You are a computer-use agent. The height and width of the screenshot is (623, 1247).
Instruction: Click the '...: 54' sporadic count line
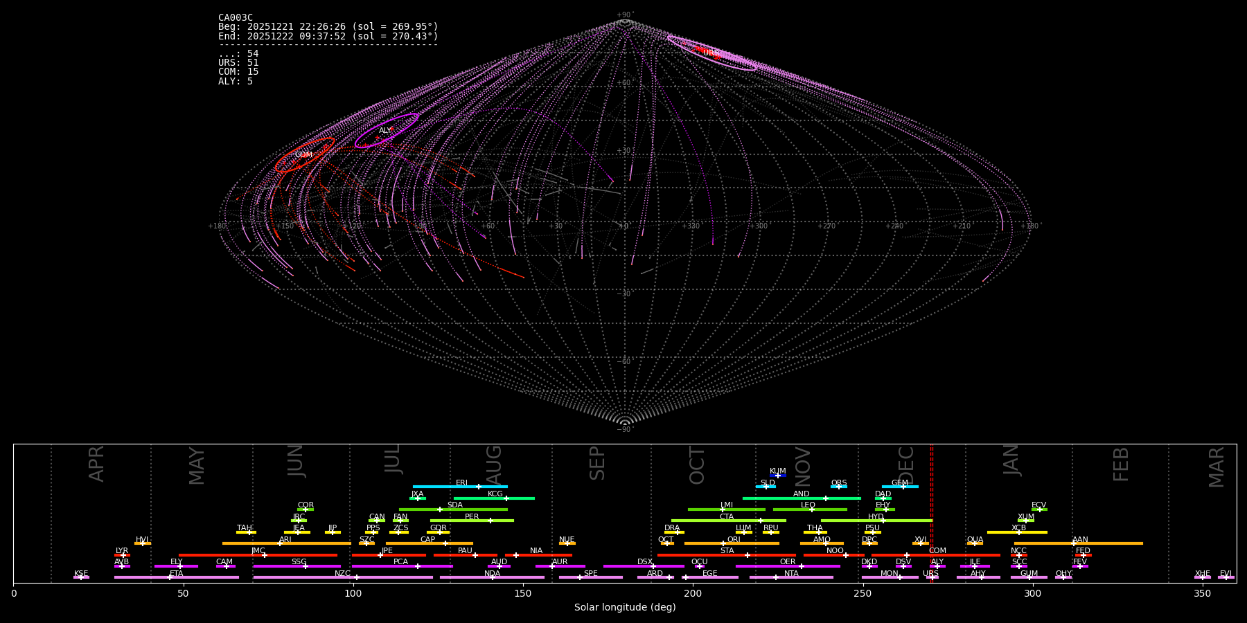[x=238, y=54]
